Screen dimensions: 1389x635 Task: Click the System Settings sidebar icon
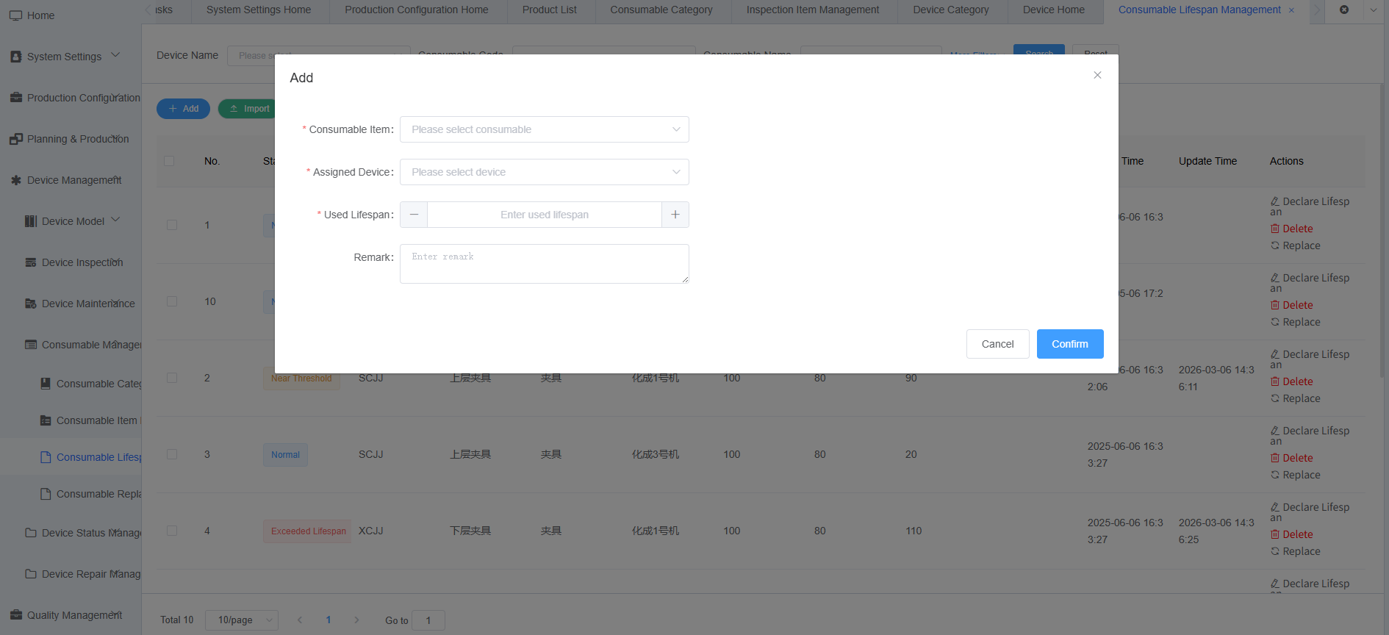[x=15, y=57]
